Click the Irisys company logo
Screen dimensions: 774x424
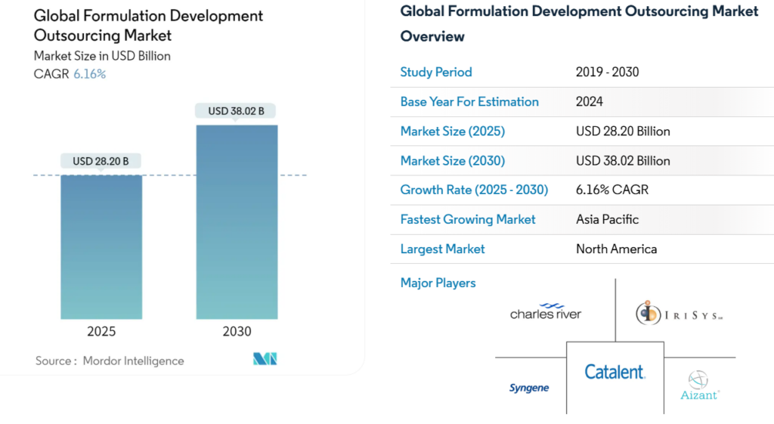[679, 313]
